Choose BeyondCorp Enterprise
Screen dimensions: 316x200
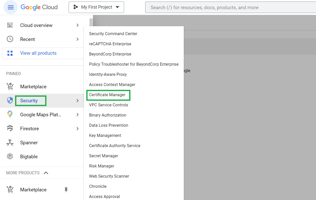(x=110, y=54)
